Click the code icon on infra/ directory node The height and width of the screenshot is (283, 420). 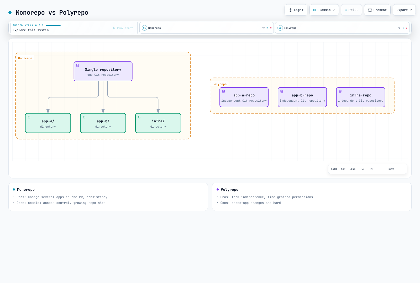[x=139, y=117]
